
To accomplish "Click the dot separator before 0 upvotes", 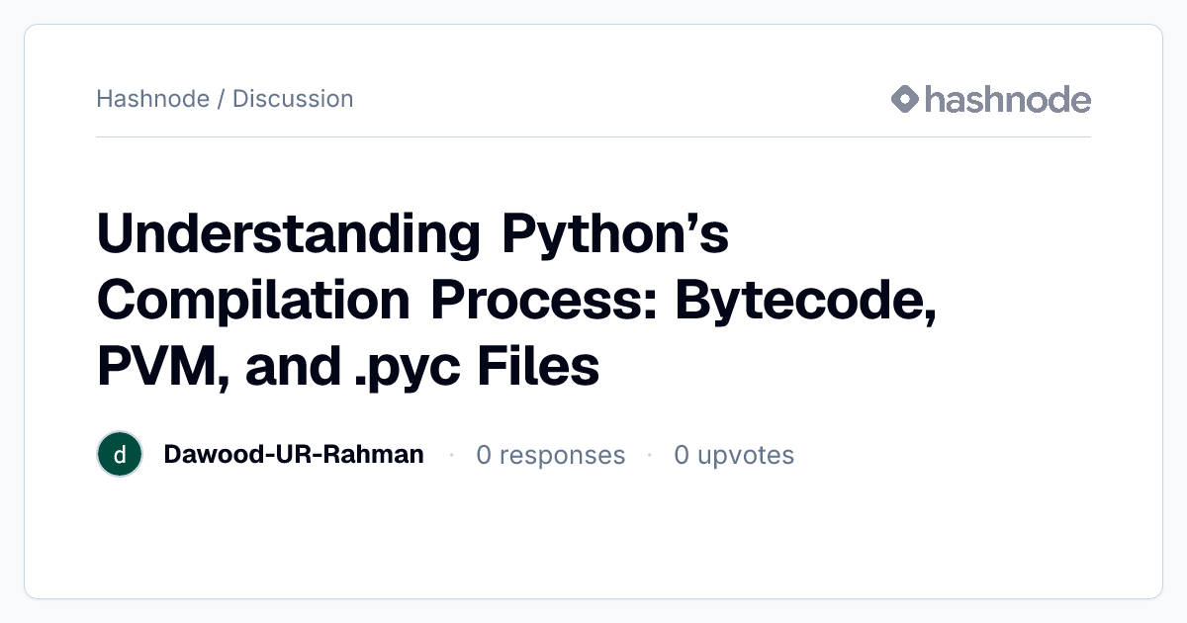I will pos(650,455).
